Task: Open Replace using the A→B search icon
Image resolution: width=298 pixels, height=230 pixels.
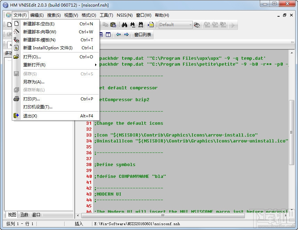Action: point(140,25)
